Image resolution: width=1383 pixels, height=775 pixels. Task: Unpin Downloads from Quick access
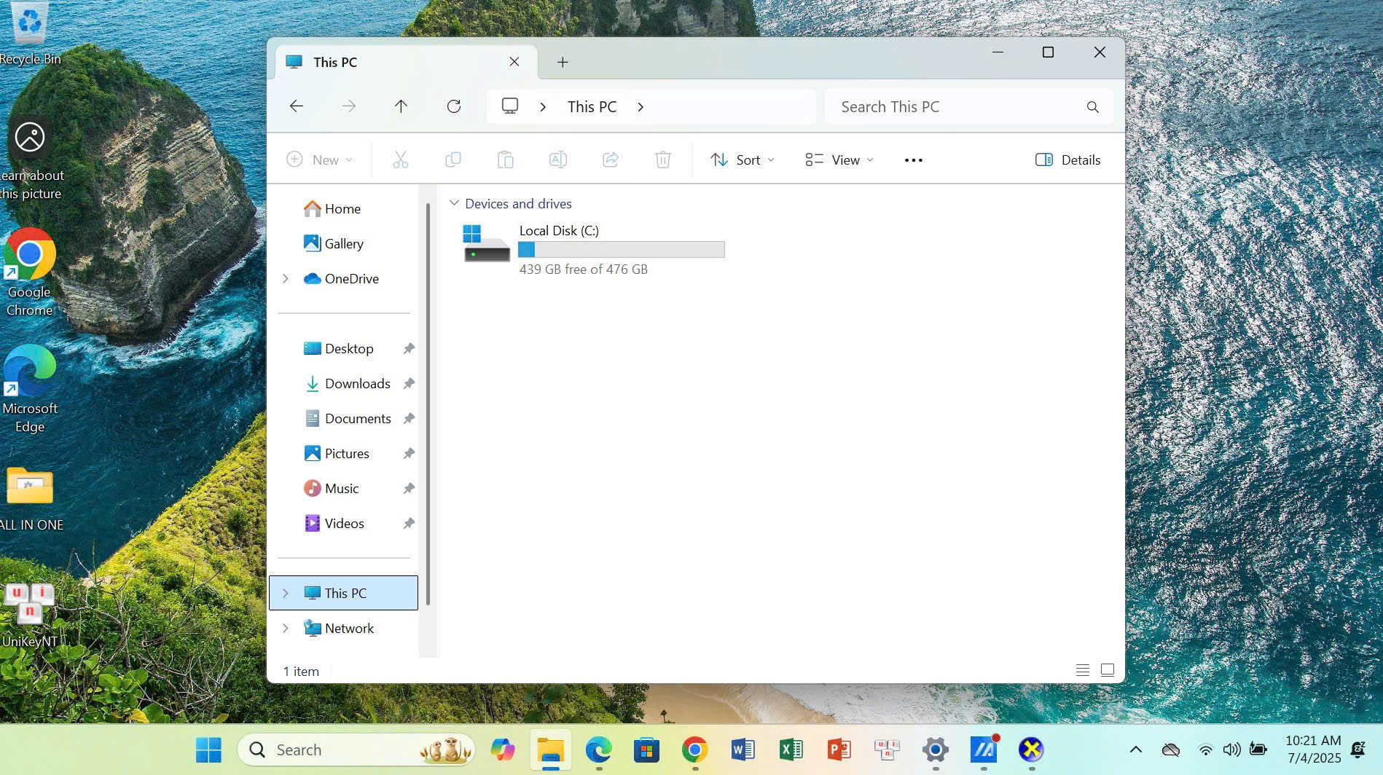pyautogui.click(x=409, y=384)
